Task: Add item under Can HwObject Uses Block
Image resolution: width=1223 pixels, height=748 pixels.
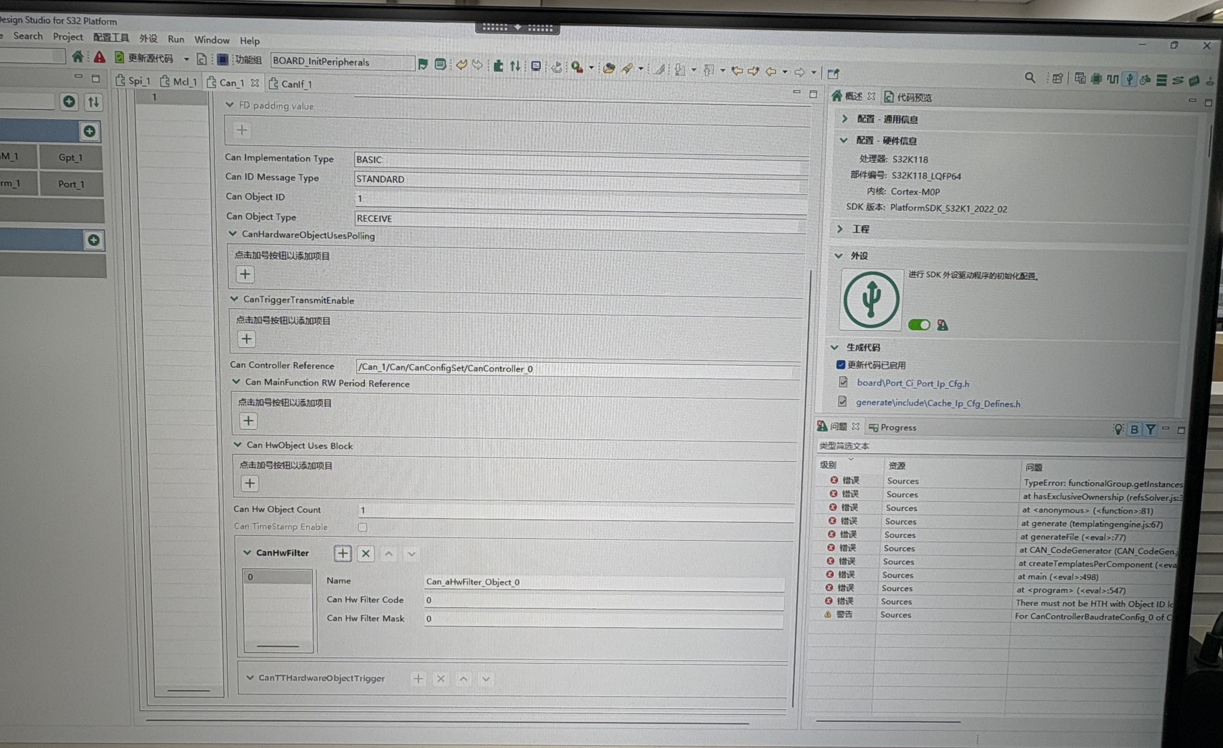Action: coord(250,484)
